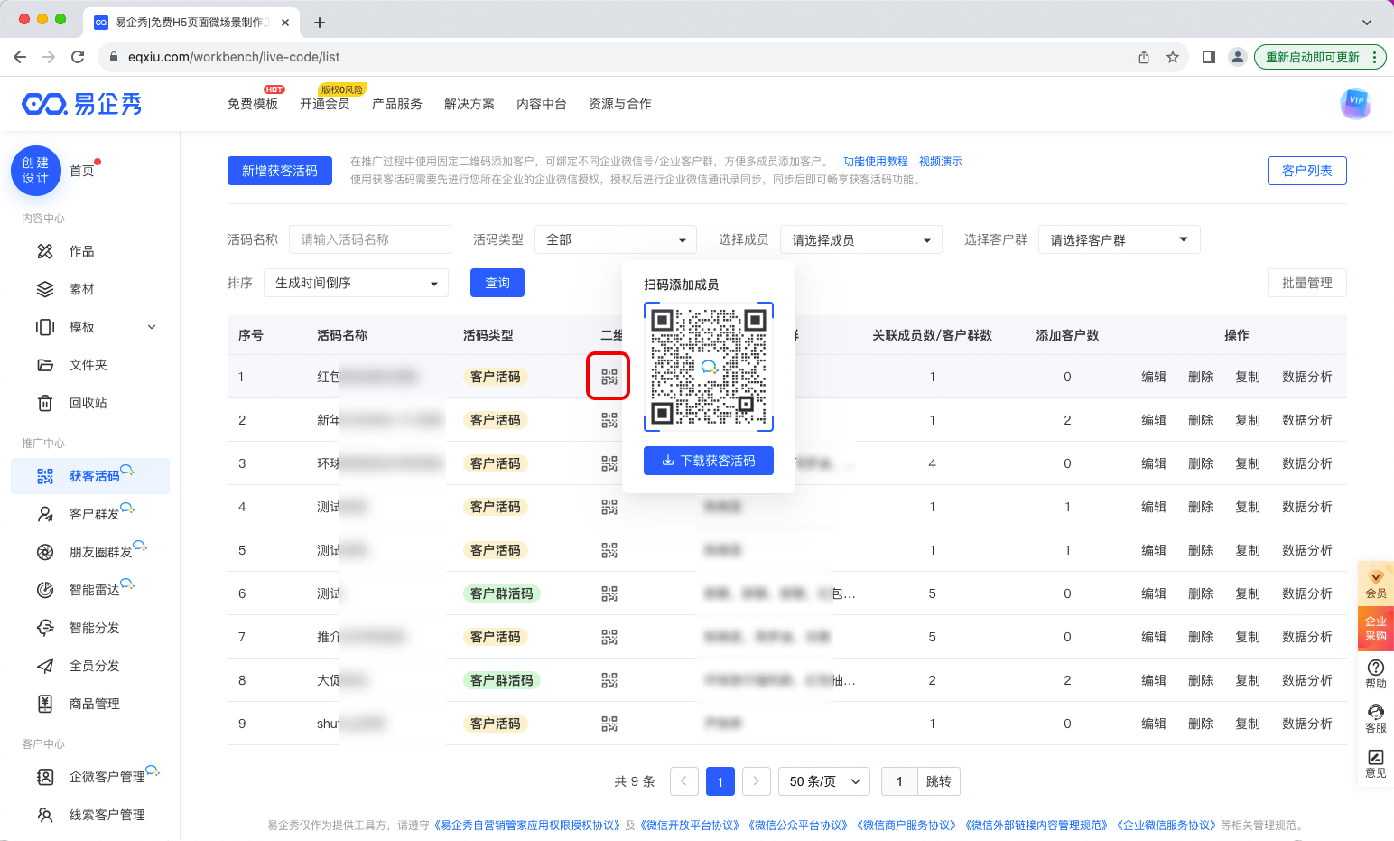1394x841 pixels.
Task: Open the 选择客户群 dropdown
Action: (x=1120, y=239)
